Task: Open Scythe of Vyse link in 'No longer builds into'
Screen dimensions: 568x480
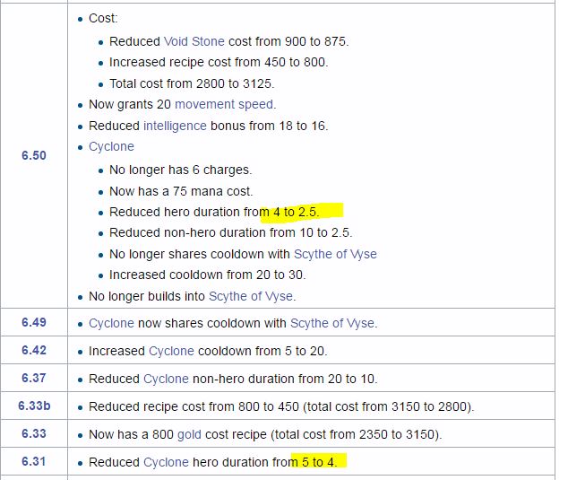Action: [x=251, y=296]
